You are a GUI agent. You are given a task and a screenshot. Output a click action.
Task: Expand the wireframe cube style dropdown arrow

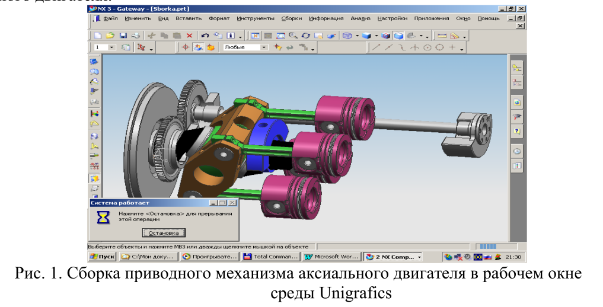(x=358, y=36)
